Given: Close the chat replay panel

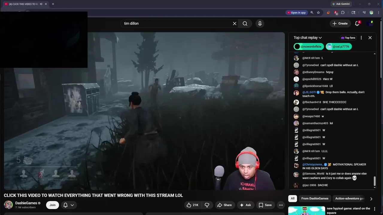Looking at the screenshot, I should click(370, 38).
